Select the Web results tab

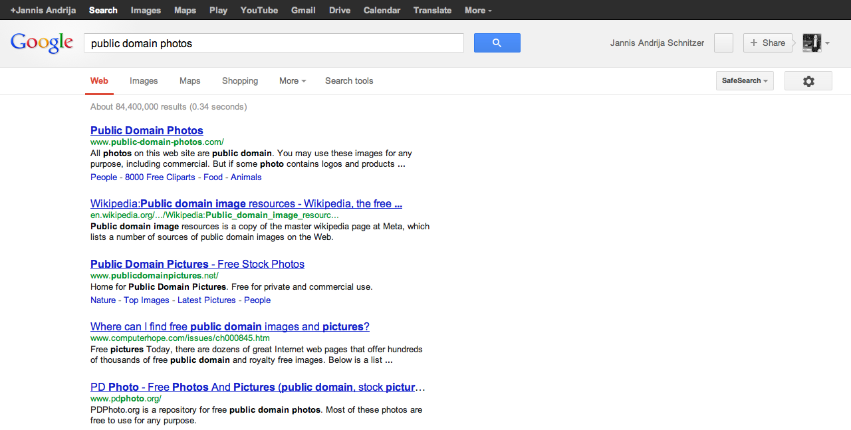[99, 81]
